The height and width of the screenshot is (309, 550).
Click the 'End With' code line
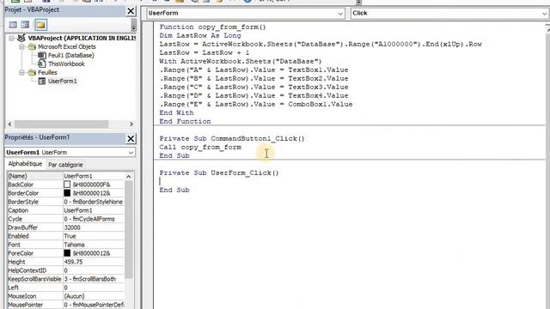[176, 112]
